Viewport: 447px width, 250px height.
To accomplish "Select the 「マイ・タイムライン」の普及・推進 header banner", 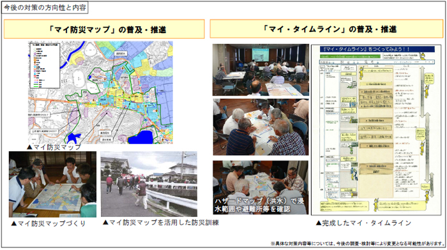I will (x=326, y=29).
